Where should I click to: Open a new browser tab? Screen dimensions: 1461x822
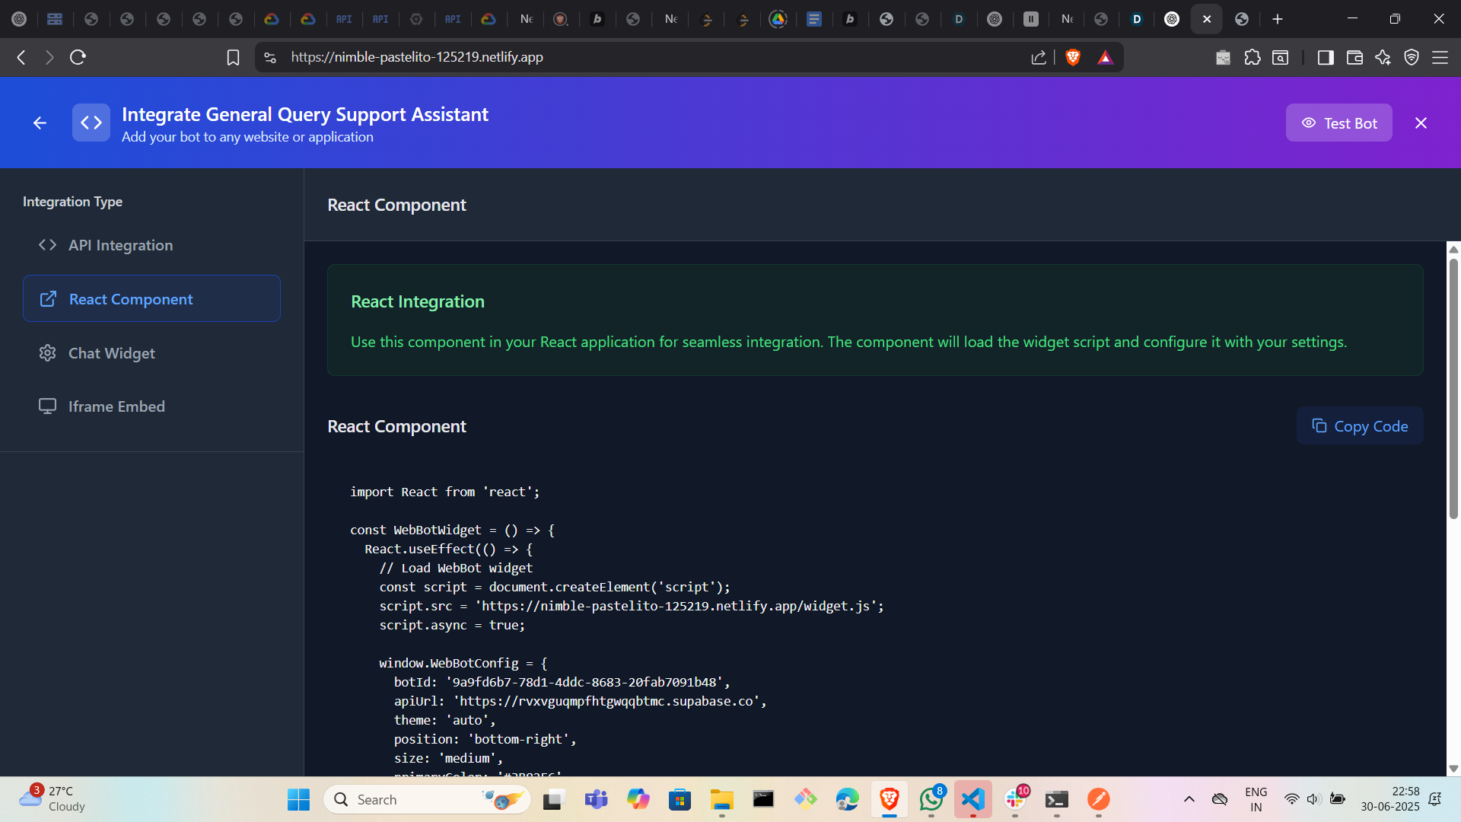(1278, 19)
